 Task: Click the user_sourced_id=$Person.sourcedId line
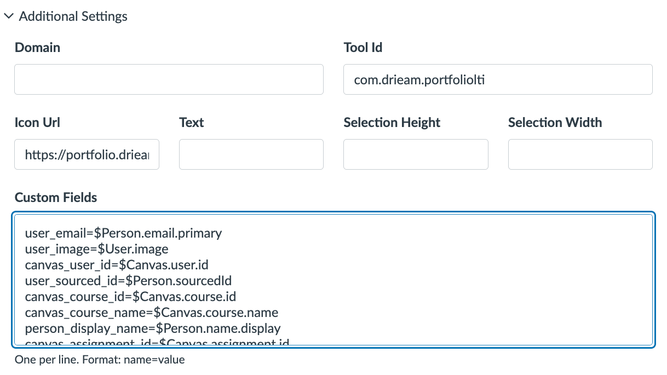pos(128,281)
